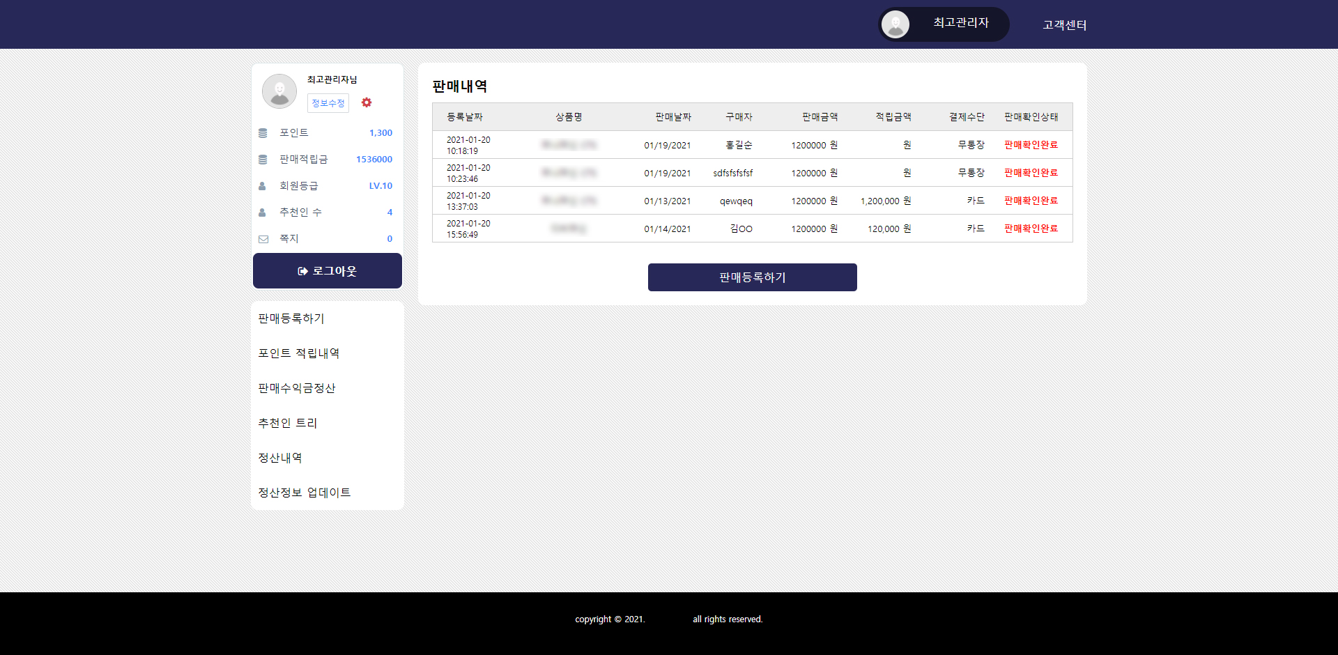This screenshot has height=655, width=1338.
Task: Click the sidebar profile avatar image
Action: click(x=279, y=91)
